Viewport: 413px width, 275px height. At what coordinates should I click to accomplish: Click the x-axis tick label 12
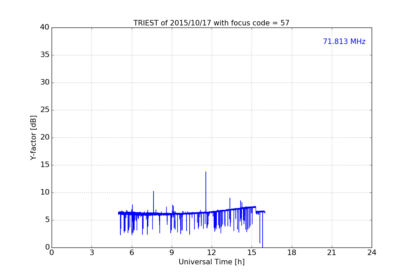point(212,253)
